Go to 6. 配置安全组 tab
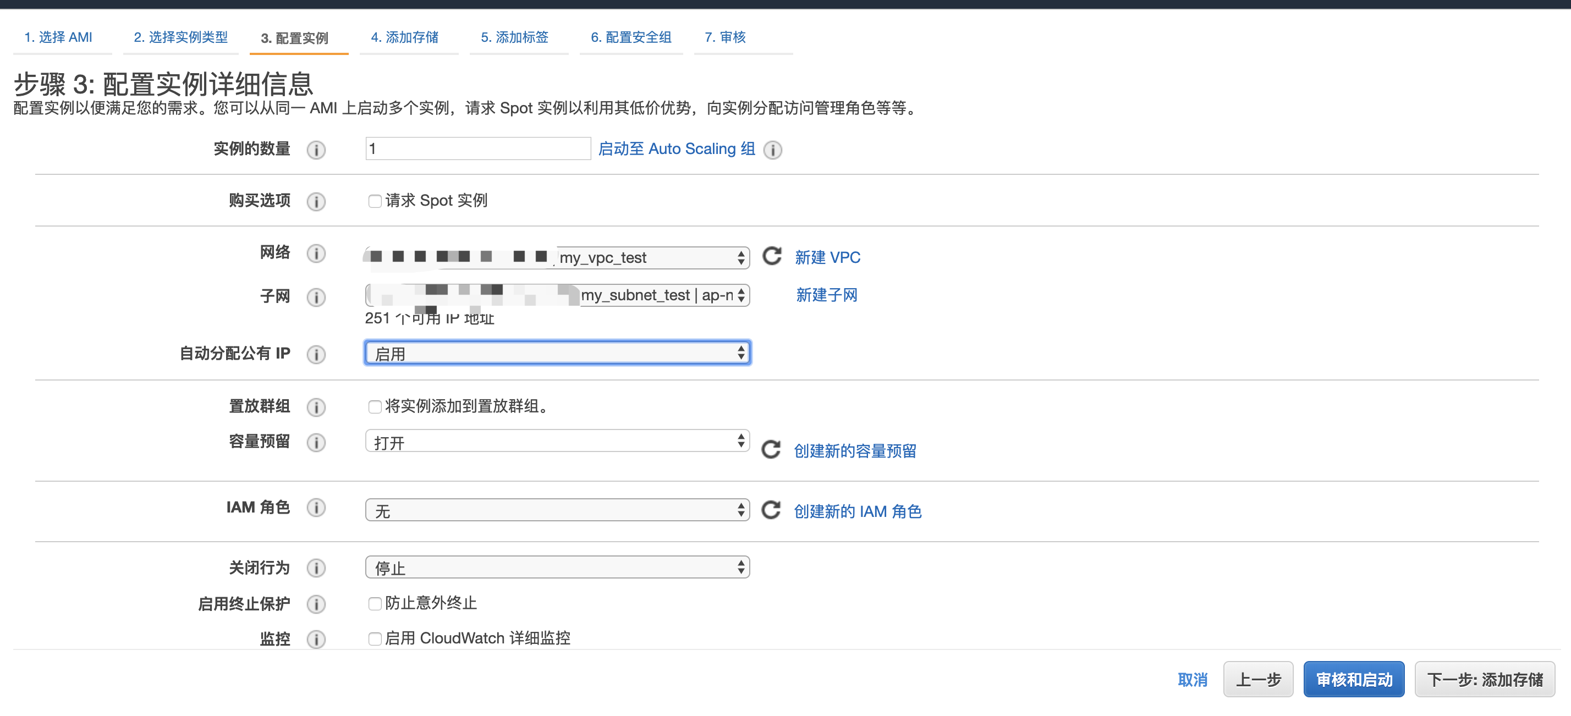1571x716 pixels. click(x=630, y=37)
